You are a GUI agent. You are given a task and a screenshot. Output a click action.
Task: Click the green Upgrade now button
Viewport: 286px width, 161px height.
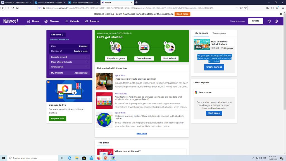click(x=58, y=119)
